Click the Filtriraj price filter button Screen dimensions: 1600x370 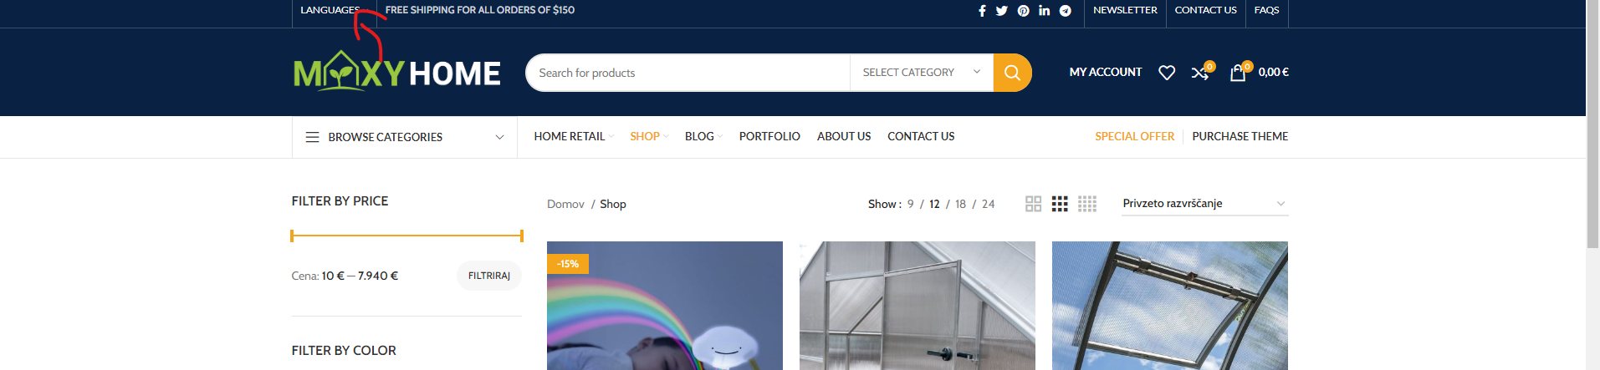tap(489, 276)
